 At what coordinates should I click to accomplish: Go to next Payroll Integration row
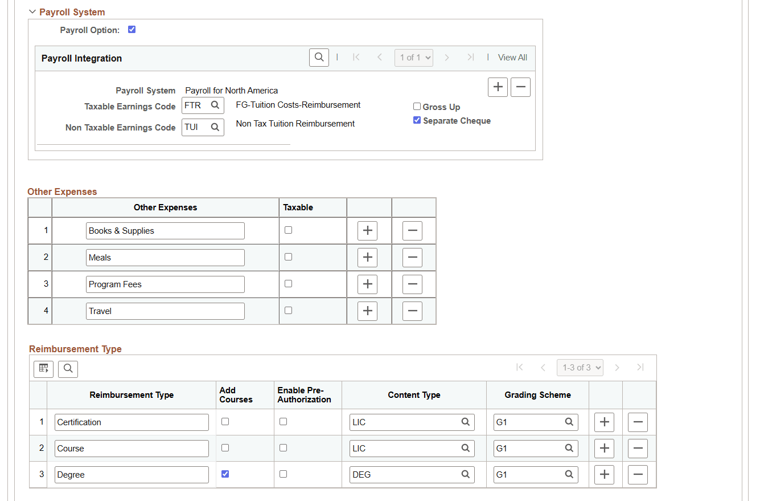click(447, 57)
